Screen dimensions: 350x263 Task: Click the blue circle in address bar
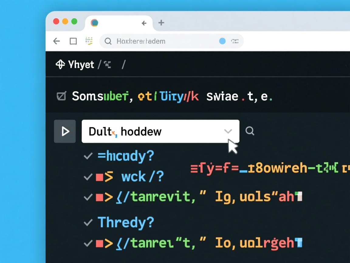[x=222, y=41]
